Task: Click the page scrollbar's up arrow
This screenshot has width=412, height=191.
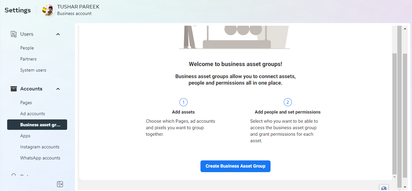Action: (405, 29)
